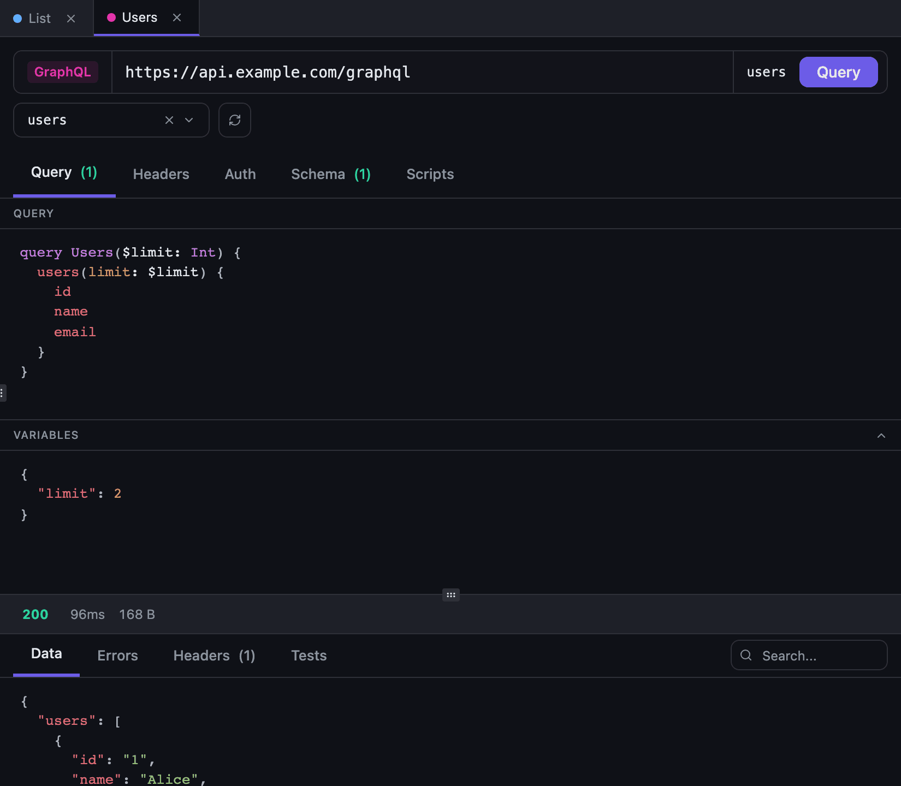Run the request with the Query button
Image resolution: width=901 pixels, height=786 pixels.
[x=838, y=72]
